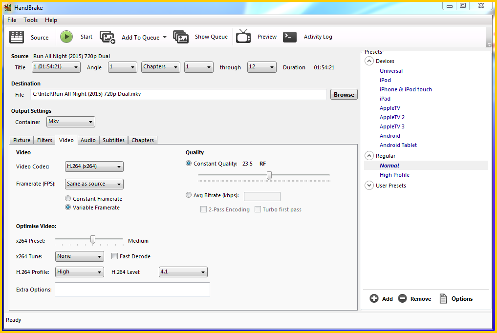497x333 pixels.
Task: Select the iPad preset
Action: [x=385, y=99]
